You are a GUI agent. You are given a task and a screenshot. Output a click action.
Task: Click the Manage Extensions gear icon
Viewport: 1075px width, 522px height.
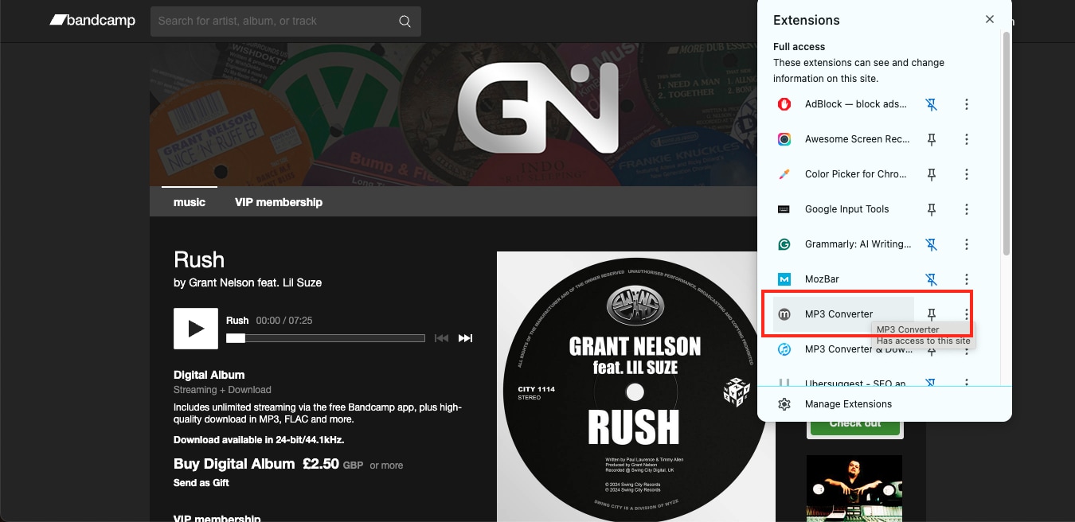(x=784, y=404)
